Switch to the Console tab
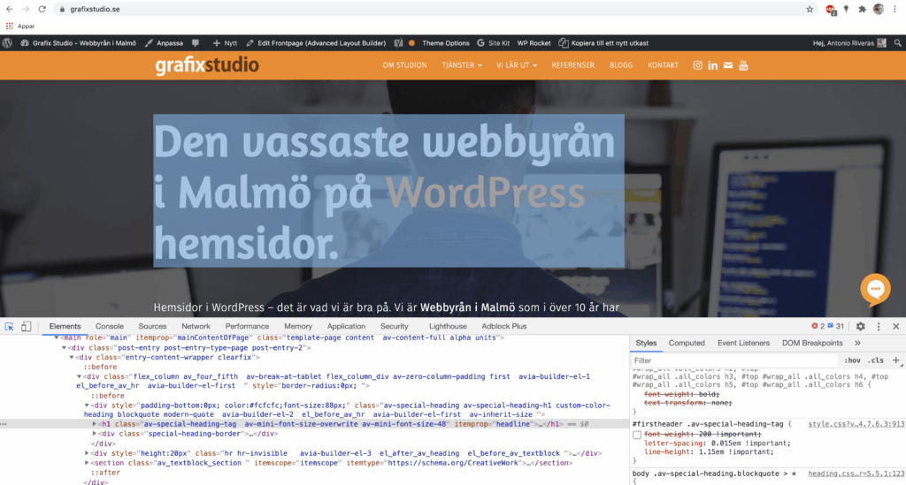Image resolution: width=906 pixels, height=485 pixels. [110, 326]
